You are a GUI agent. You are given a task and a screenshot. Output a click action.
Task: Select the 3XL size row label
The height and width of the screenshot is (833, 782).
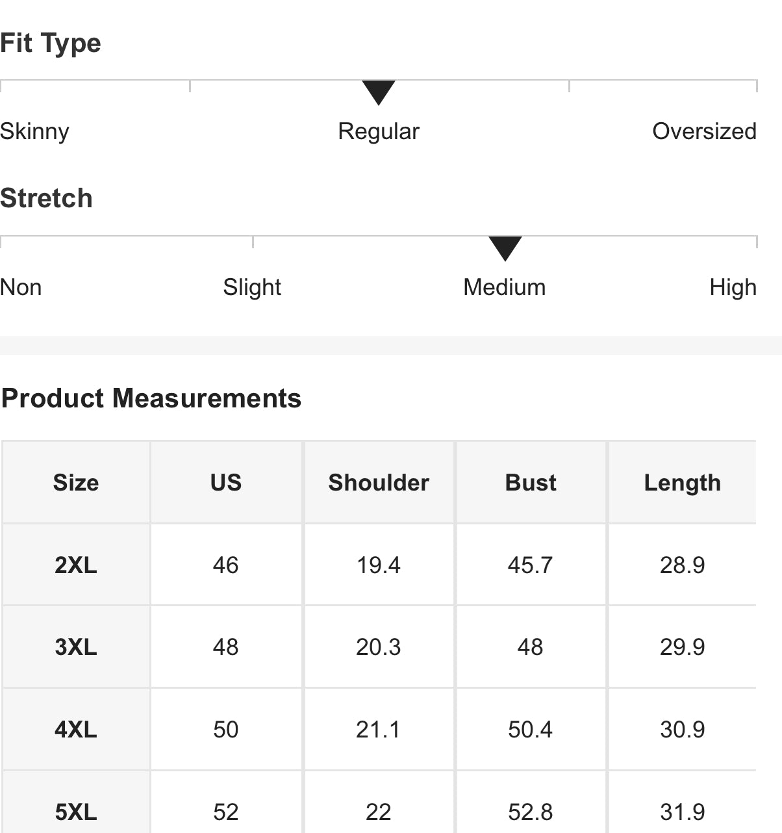(x=76, y=647)
